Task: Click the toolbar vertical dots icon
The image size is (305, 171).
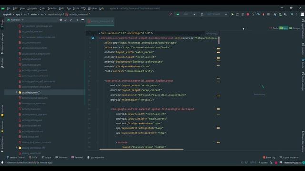Action: pos(297,14)
